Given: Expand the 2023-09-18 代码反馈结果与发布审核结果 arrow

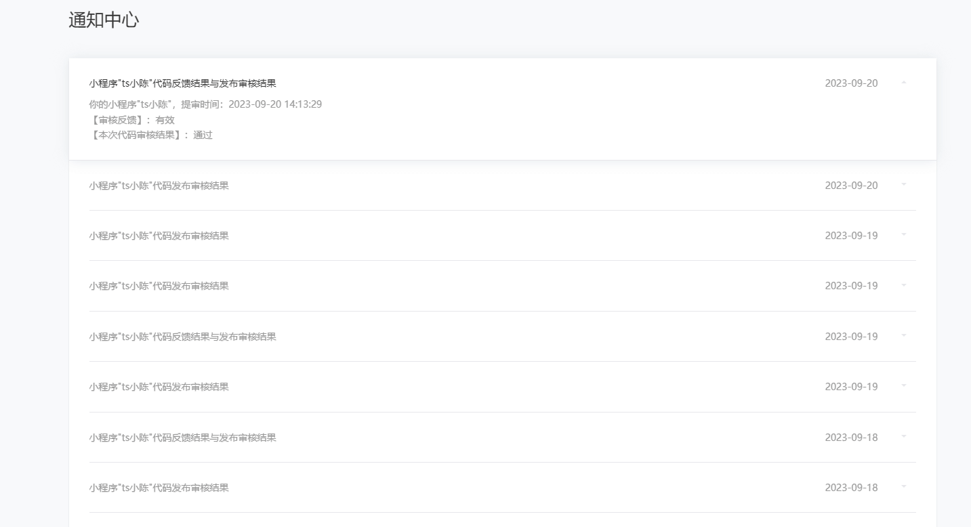Looking at the screenshot, I should coord(904,436).
